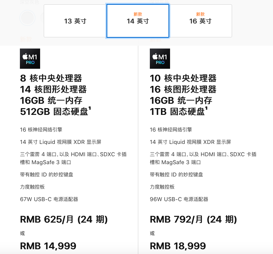Click the 14 核图形处理器 spec line
This screenshot has height=254, width=273.
(53, 89)
